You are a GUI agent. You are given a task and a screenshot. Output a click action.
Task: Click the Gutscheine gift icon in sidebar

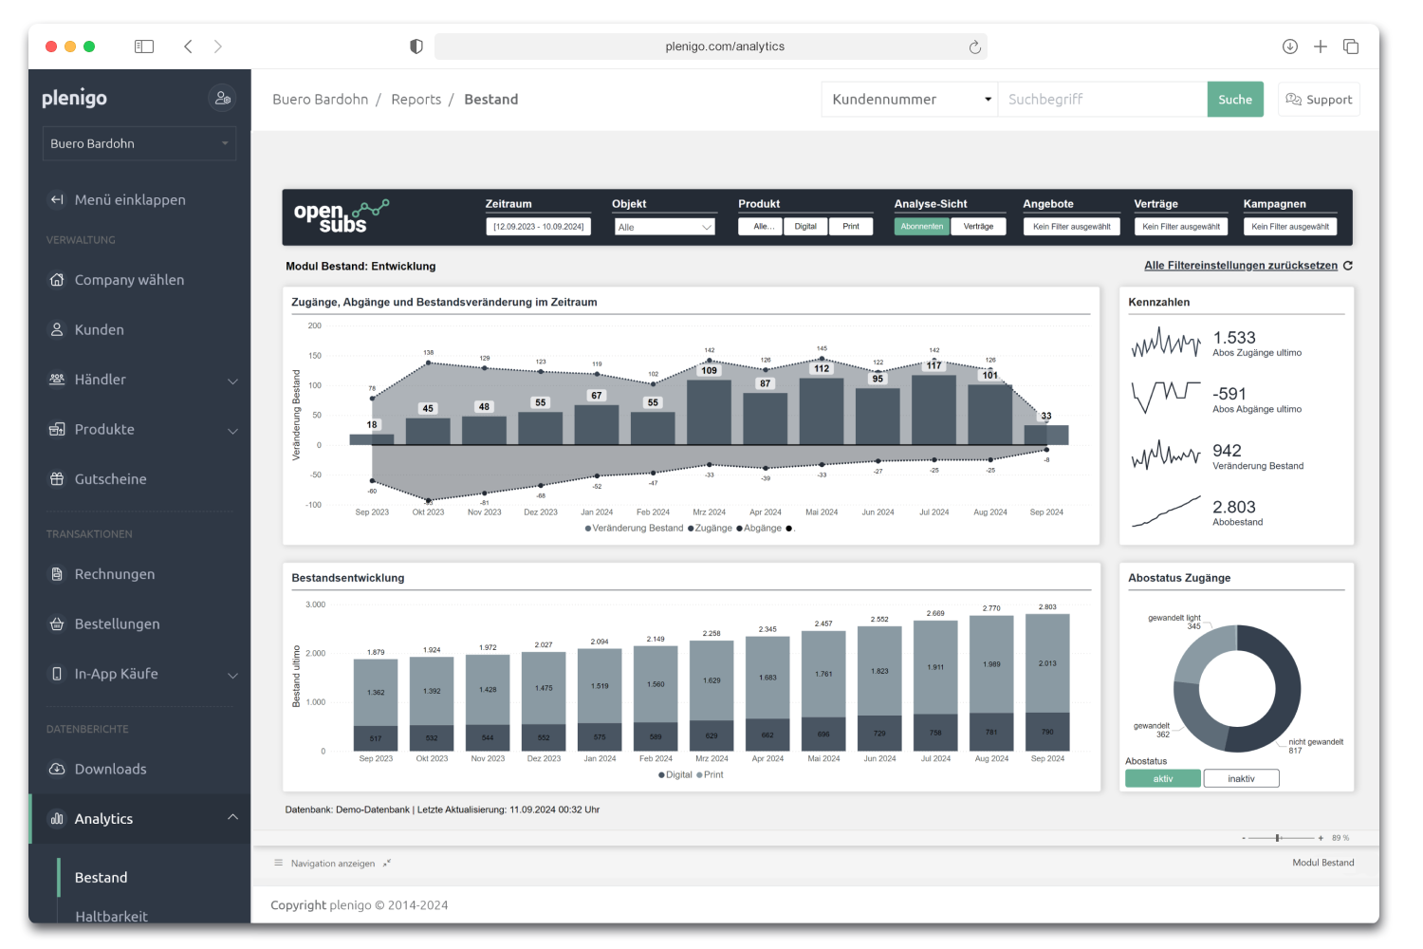[x=57, y=479]
